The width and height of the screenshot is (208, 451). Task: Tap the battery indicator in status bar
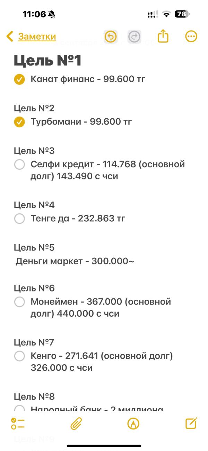tap(182, 14)
